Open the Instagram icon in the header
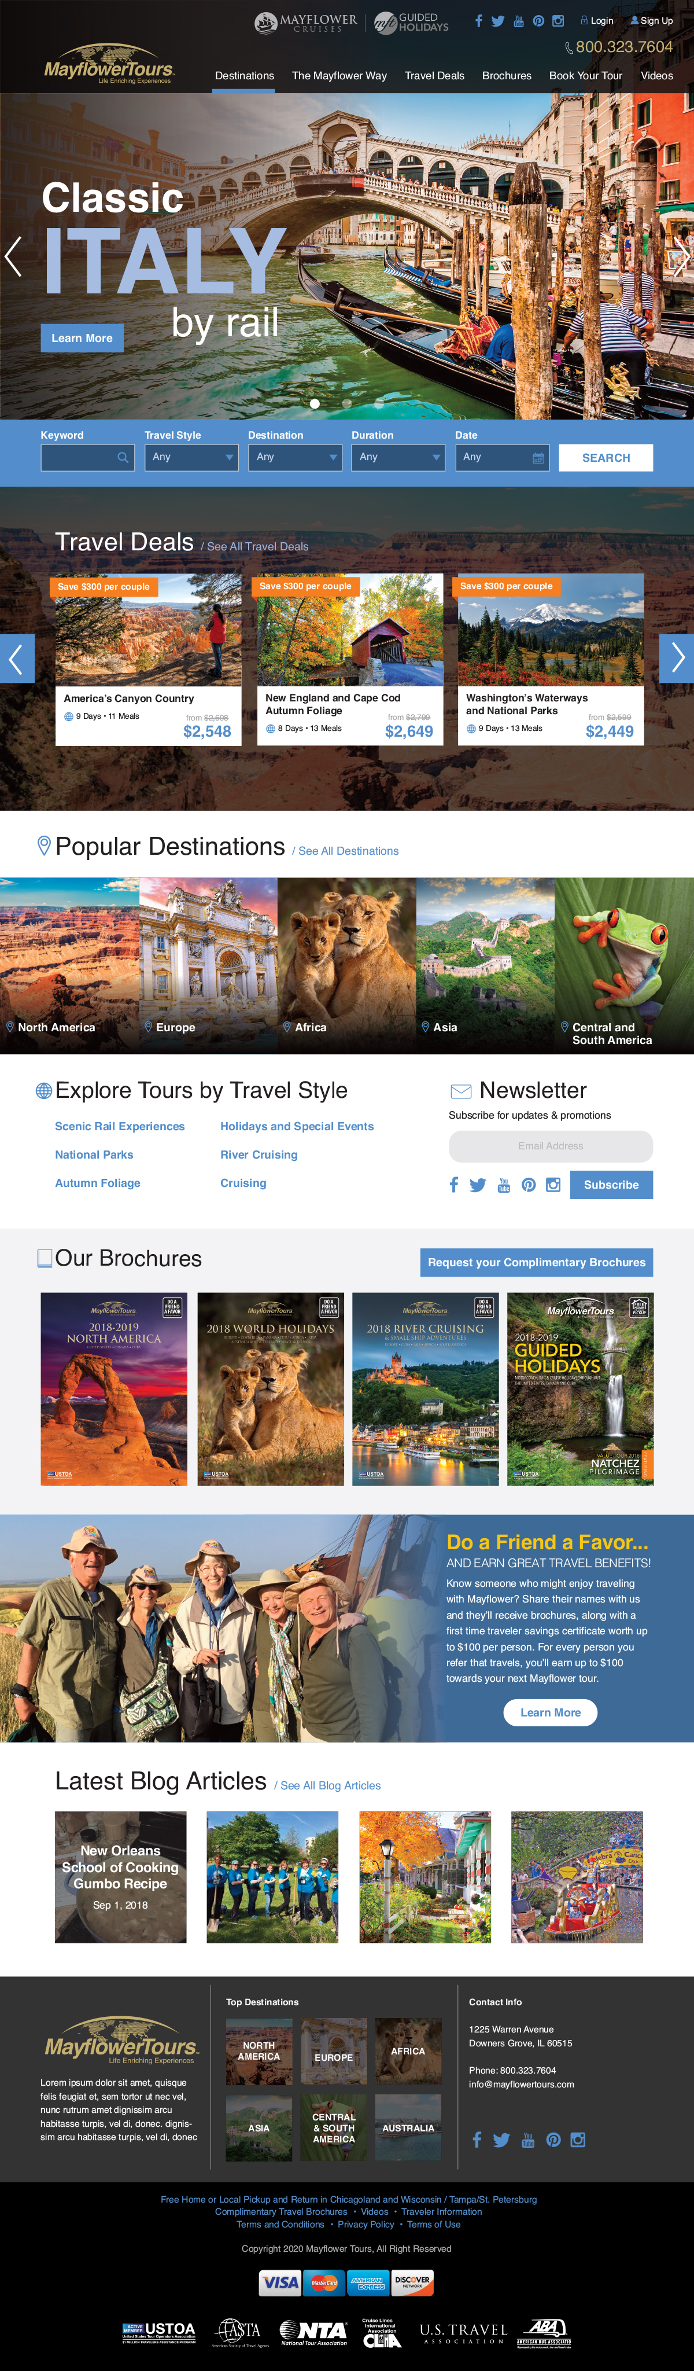The width and height of the screenshot is (694, 2371). pyautogui.click(x=557, y=21)
